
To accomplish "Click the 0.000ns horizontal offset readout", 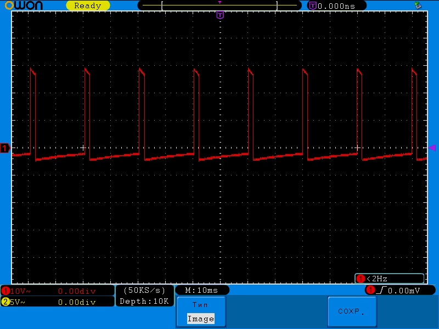I will (x=336, y=5).
